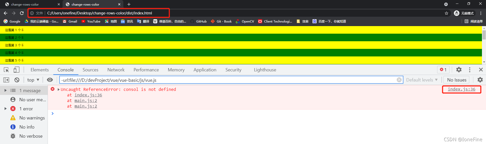Image resolution: width=486 pixels, height=144 pixels.
Task: Open the top JavaScript context dropdown
Action: 33,80
